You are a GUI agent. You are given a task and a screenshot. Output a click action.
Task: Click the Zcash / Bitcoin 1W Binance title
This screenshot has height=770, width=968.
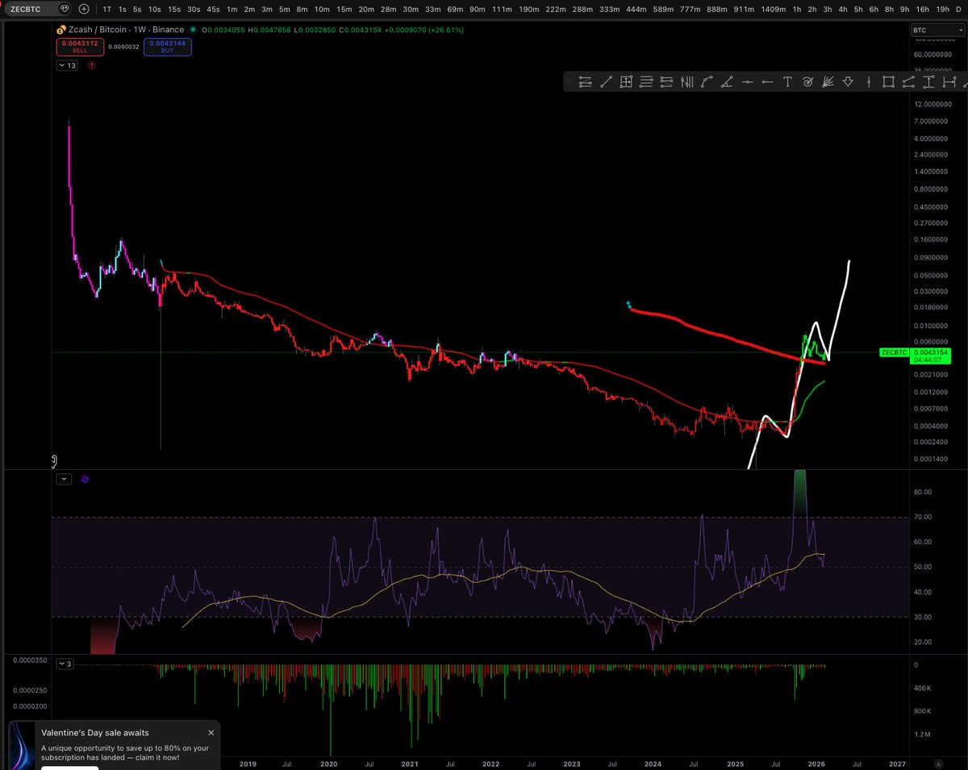point(127,30)
